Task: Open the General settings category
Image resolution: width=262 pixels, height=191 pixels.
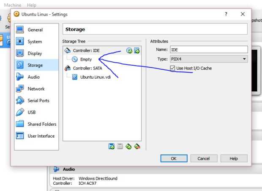Action: (x=36, y=30)
